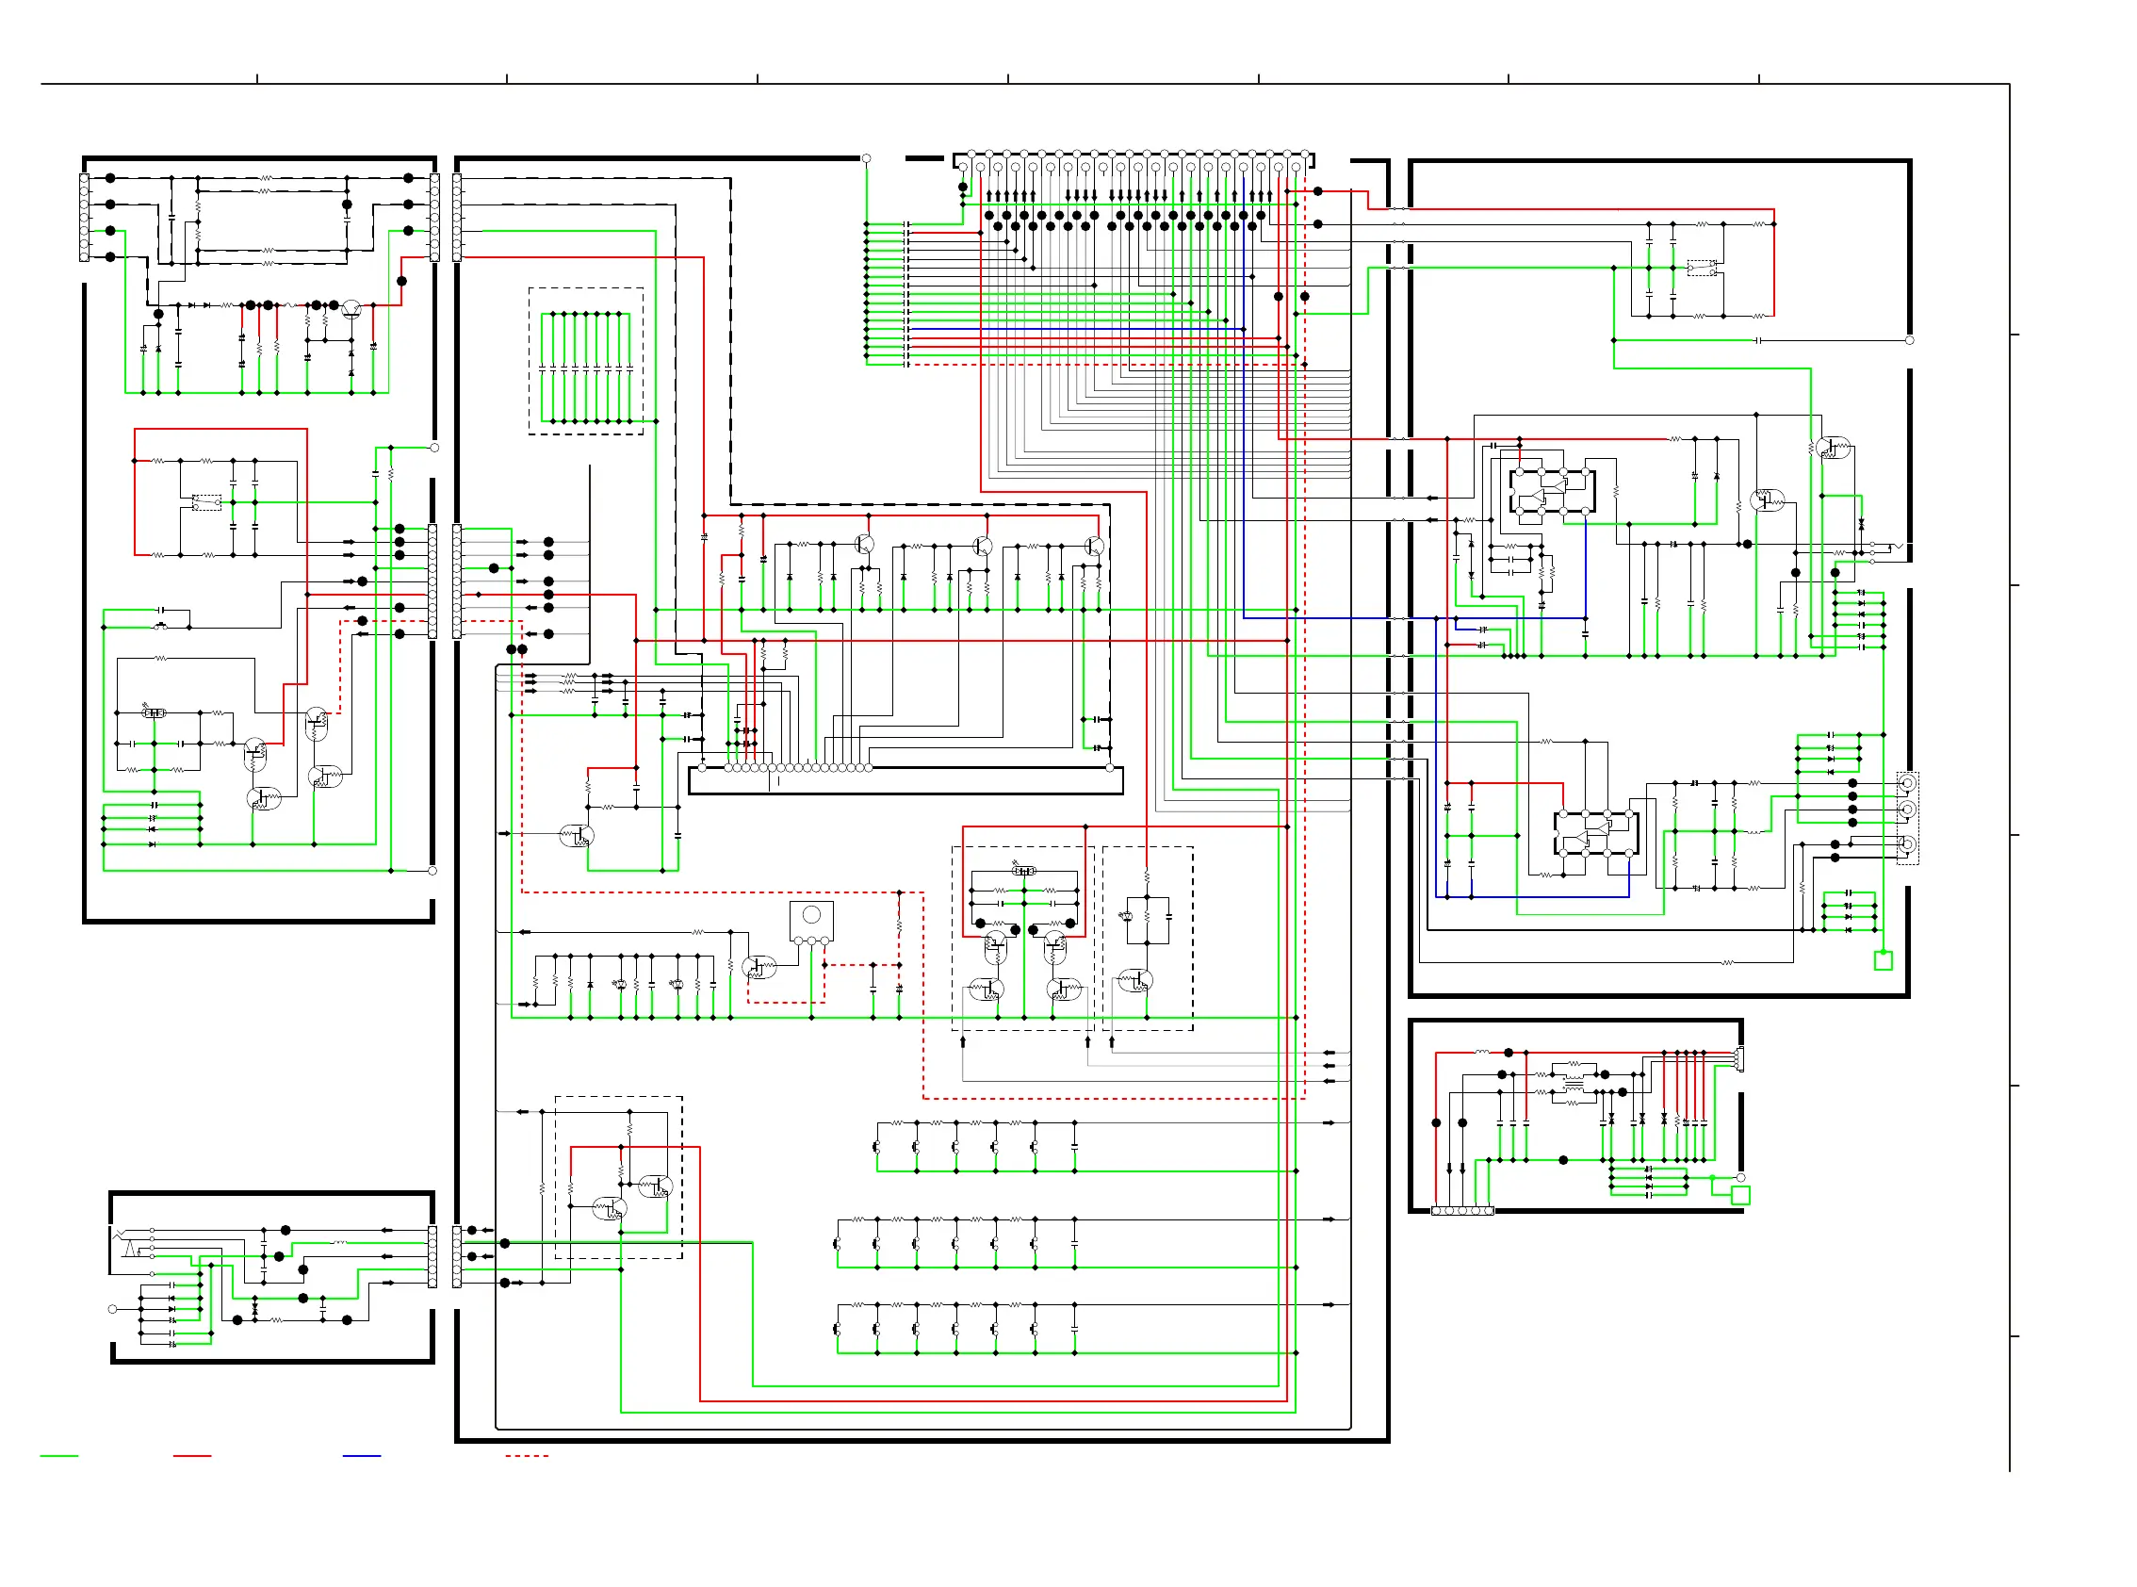The height and width of the screenshot is (1587, 2137).
Task: Select the open circle terminal left of top connector
Action: pyautogui.click(x=866, y=158)
